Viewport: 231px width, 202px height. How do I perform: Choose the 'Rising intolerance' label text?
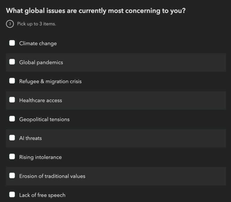pos(40,157)
